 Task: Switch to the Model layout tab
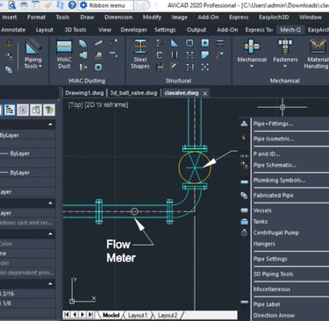111,315
